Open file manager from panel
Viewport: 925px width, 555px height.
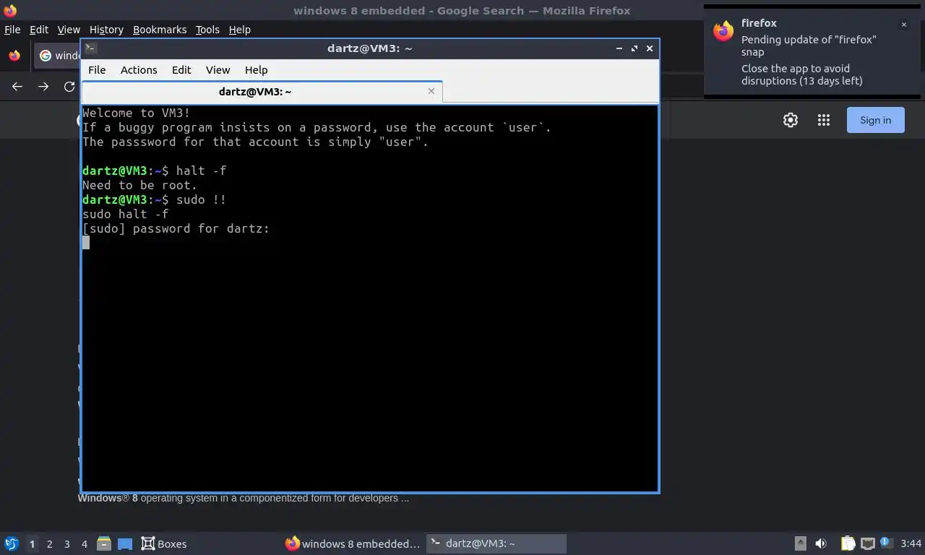coord(103,543)
